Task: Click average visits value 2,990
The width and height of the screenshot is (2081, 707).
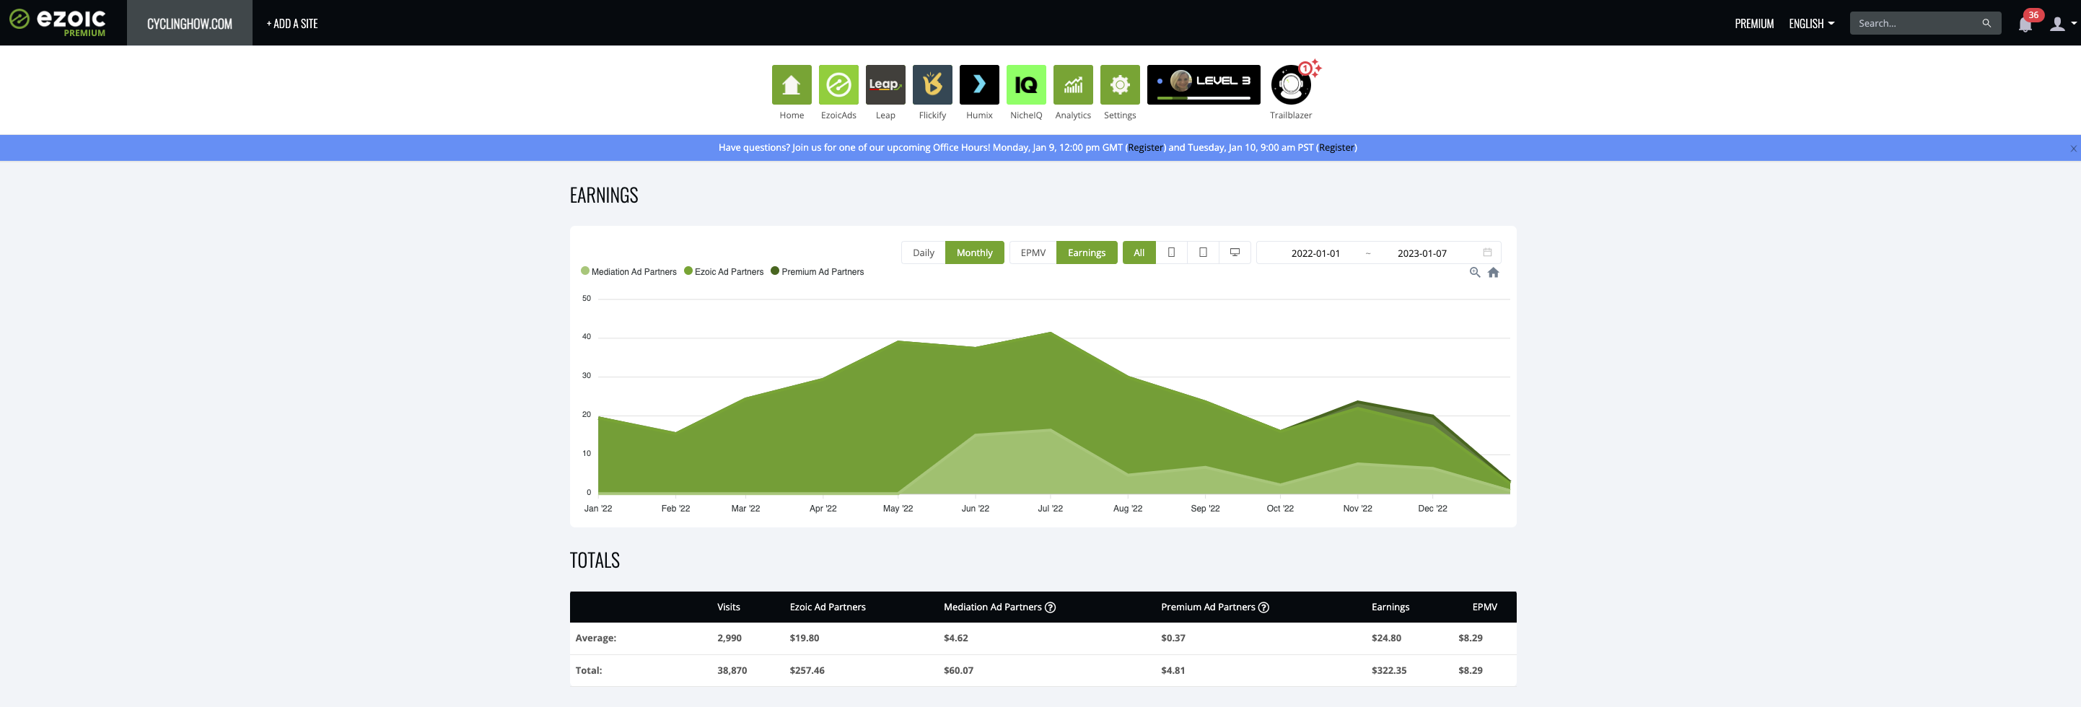Action: tap(729, 638)
